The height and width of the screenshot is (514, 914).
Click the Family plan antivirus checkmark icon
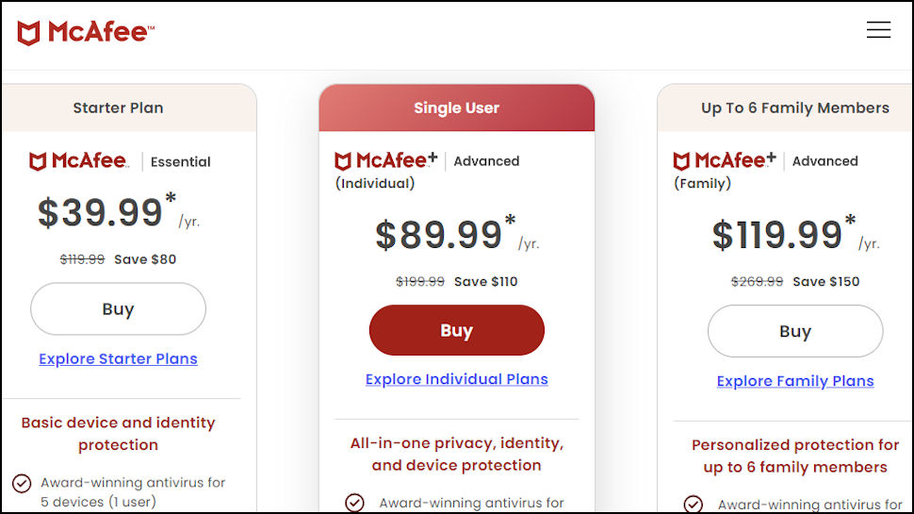(694, 504)
